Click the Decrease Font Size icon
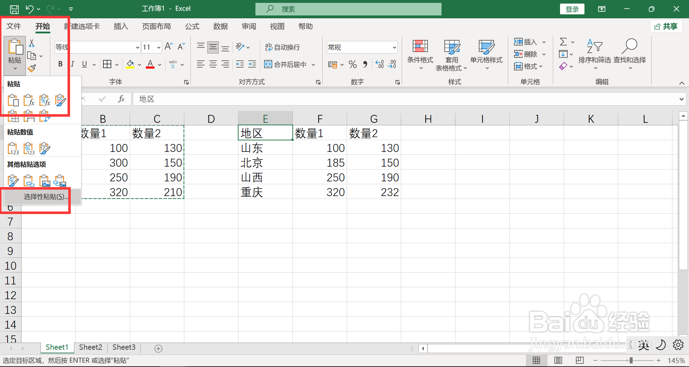The image size is (689, 367). (x=181, y=46)
